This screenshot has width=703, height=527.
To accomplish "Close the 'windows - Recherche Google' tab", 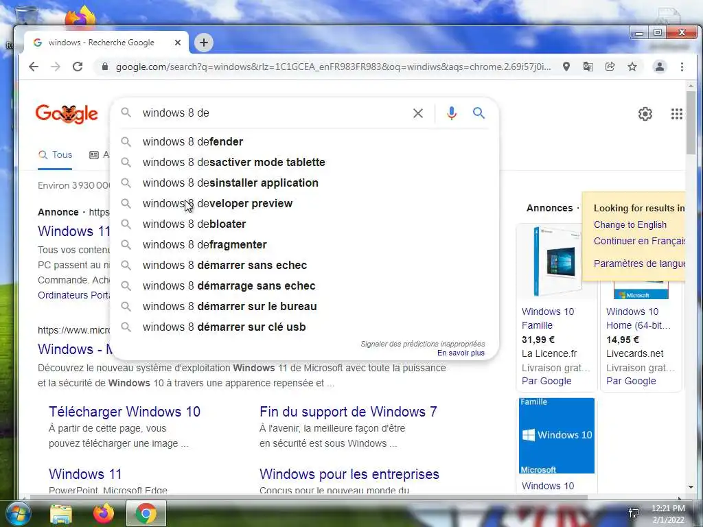I will (178, 43).
